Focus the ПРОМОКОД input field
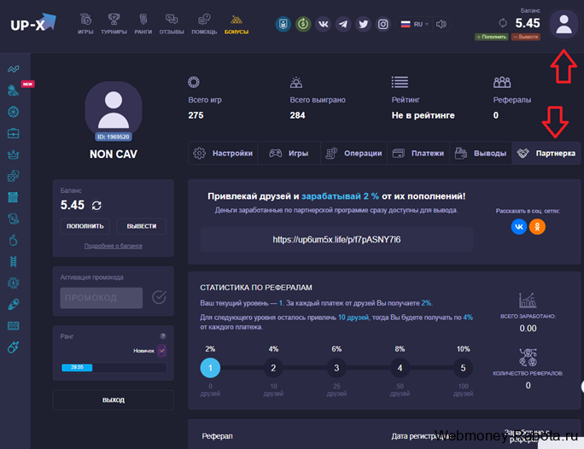The height and width of the screenshot is (449, 584). click(x=102, y=297)
